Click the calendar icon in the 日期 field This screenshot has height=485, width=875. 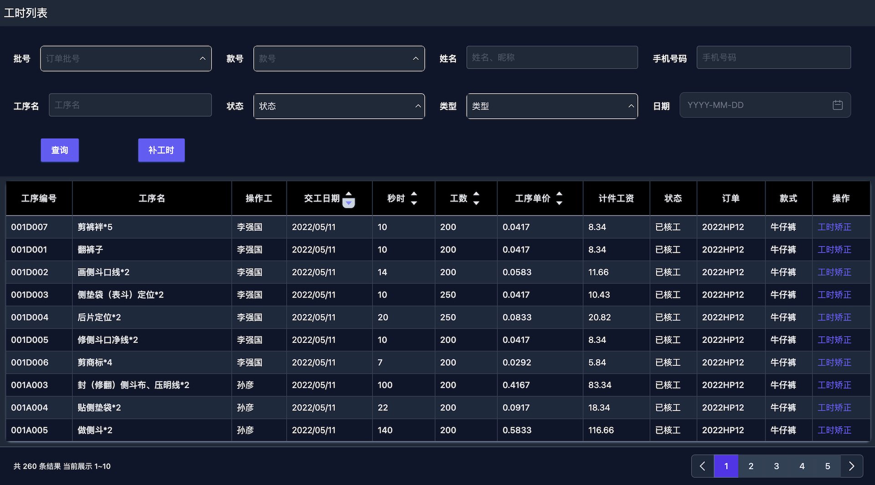tap(838, 105)
